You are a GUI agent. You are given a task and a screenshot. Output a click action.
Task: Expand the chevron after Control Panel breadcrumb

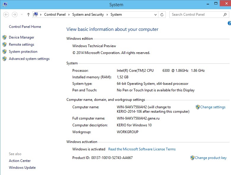tap(69, 15)
